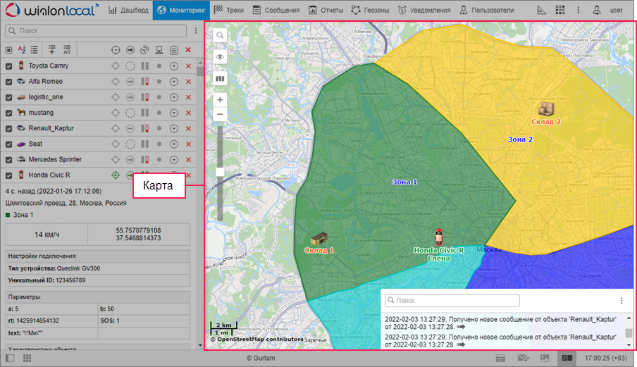637x367 pixels.
Task: Focus the log panel search field
Action: point(452,300)
